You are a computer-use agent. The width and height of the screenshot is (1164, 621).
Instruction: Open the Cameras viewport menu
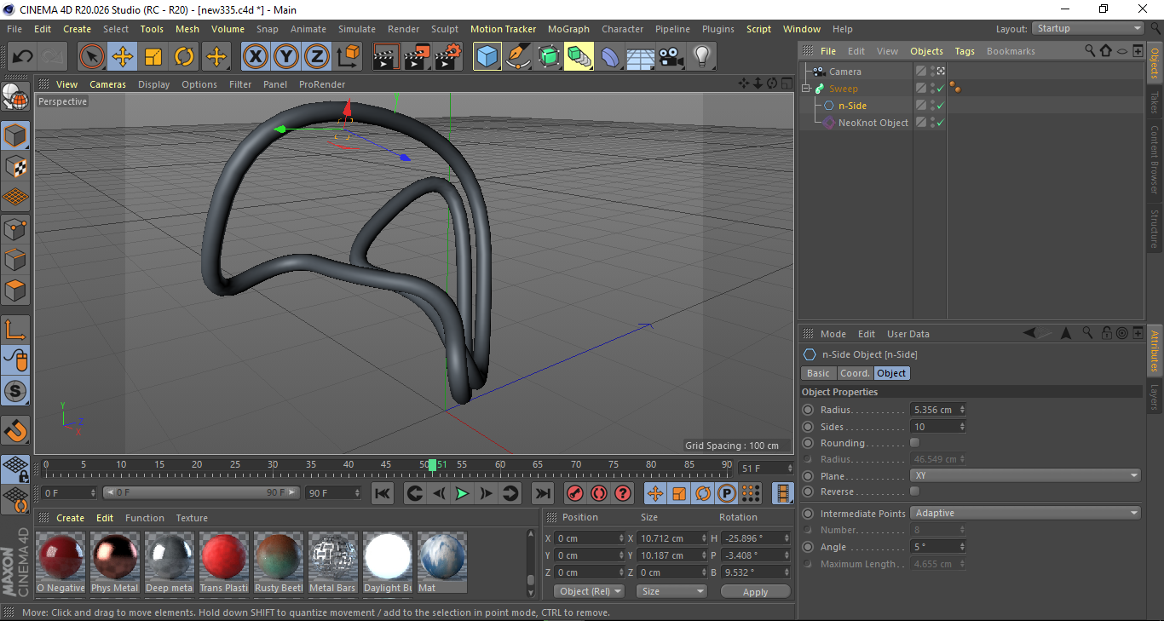click(107, 84)
